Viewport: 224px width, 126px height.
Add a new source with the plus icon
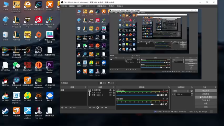[x=90, y=108]
